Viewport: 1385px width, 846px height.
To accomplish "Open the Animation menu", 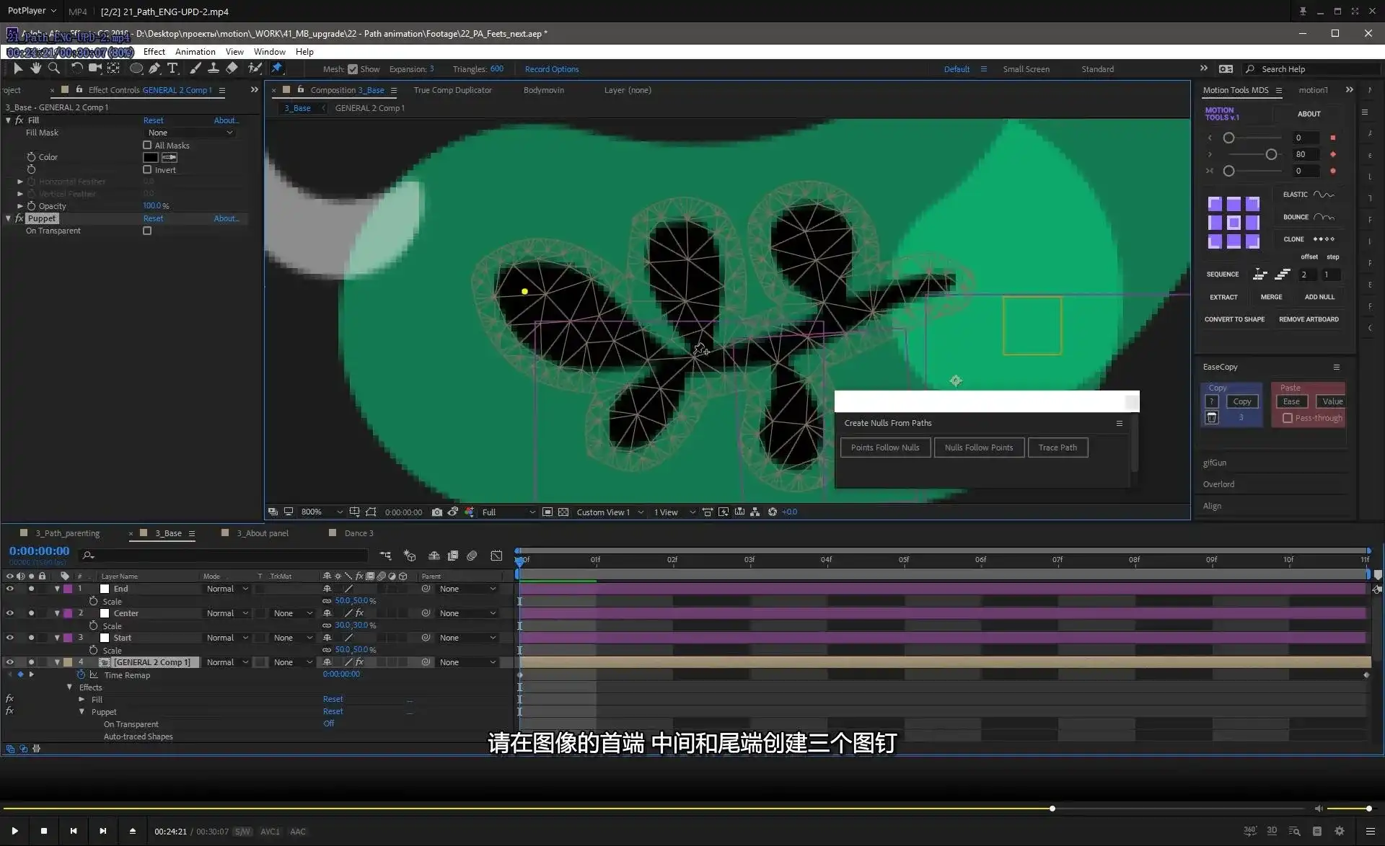I will coord(195,52).
